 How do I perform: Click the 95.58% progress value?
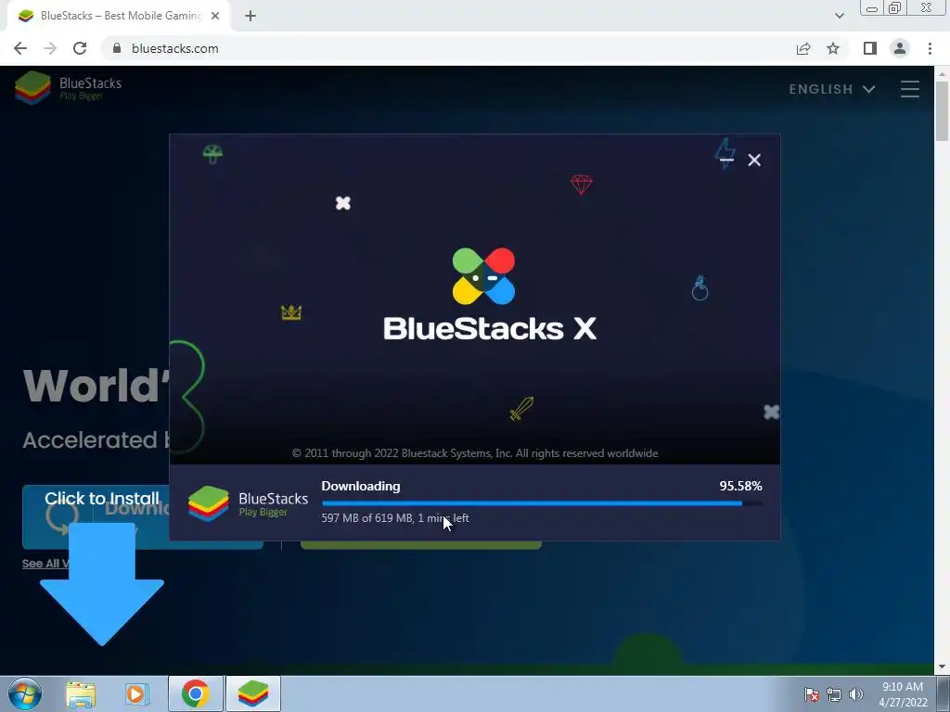click(740, 486)
